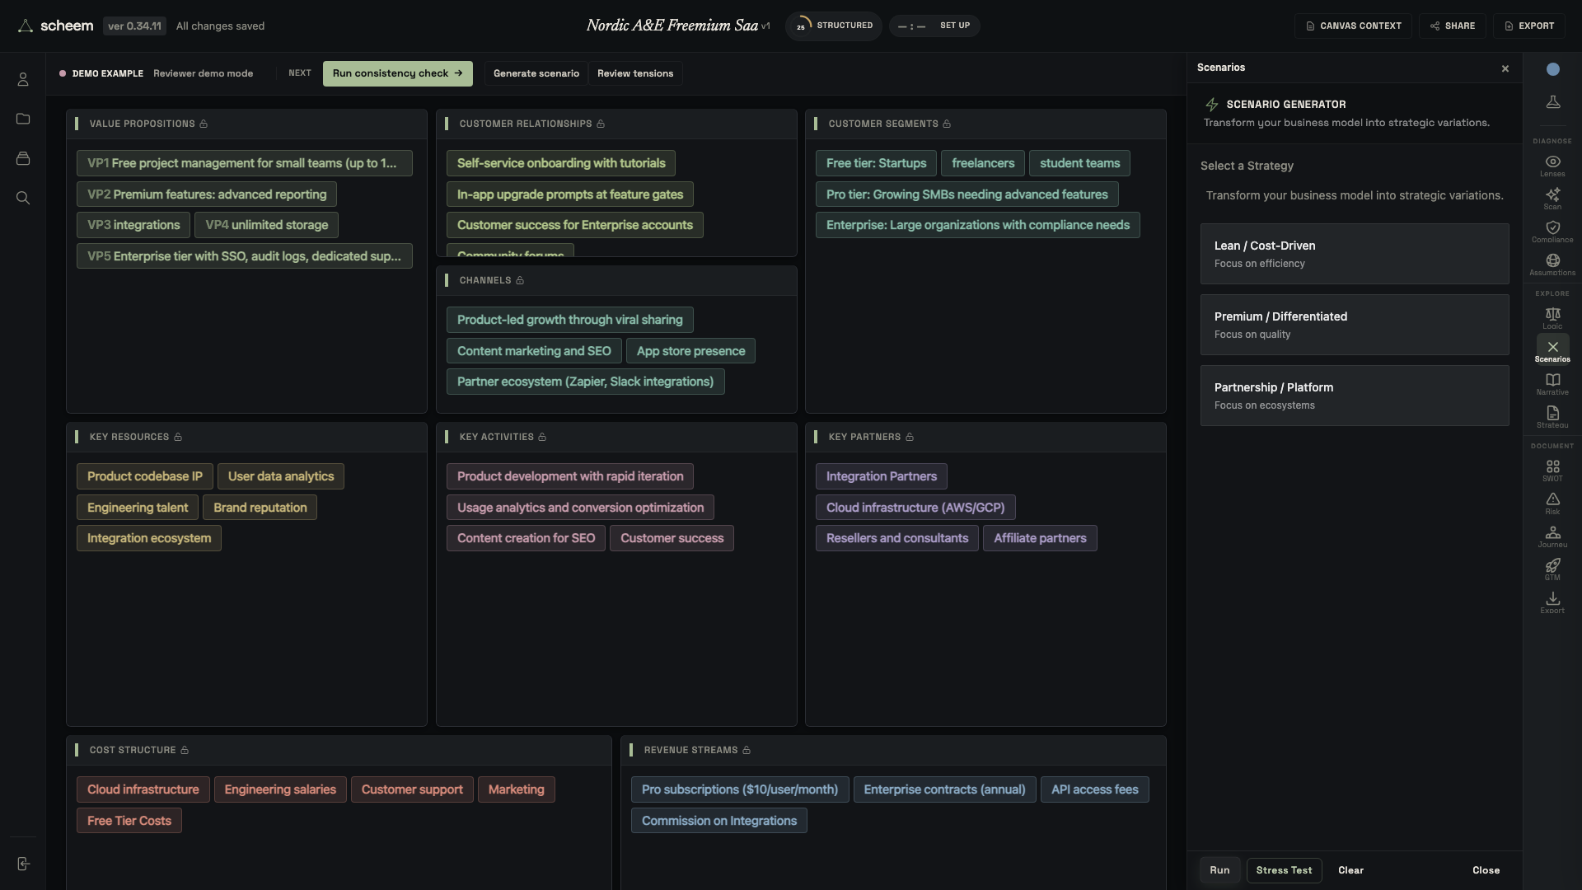Click the Scheem logo
Screen dimensions: 1582x890
click(56, 26)
